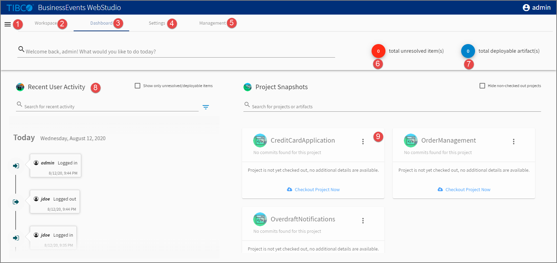Check Hide non-checked out projects
The width and height of the screenshot is (557, 263).
click(482, 86)
